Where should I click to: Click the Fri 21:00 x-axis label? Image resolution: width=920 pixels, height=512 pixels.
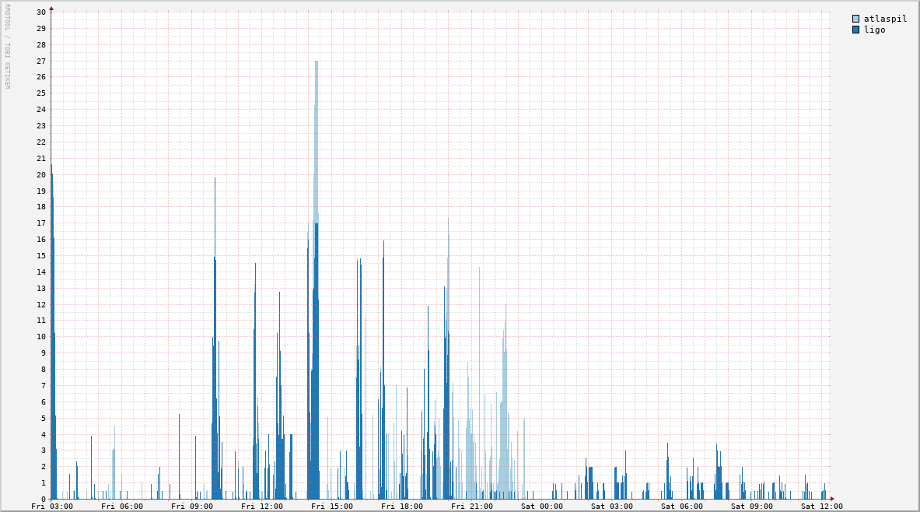[x=472, y=507]
